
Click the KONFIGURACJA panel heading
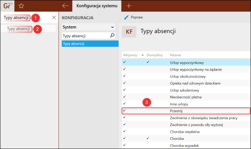click(78, 18)
